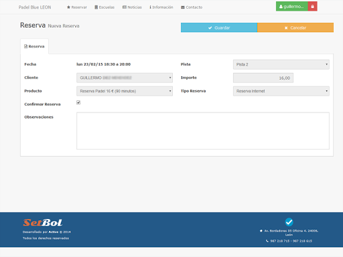The width and height of the screenshot is (343, 257).
Task: Click the user icon on green guillermo button
Action: pos(281,7)
